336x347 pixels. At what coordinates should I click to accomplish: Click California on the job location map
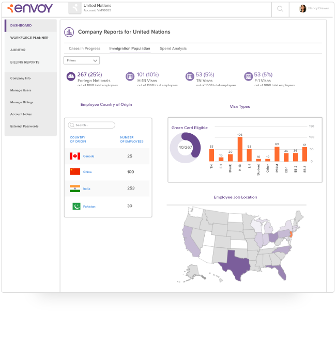coord(190,242)
